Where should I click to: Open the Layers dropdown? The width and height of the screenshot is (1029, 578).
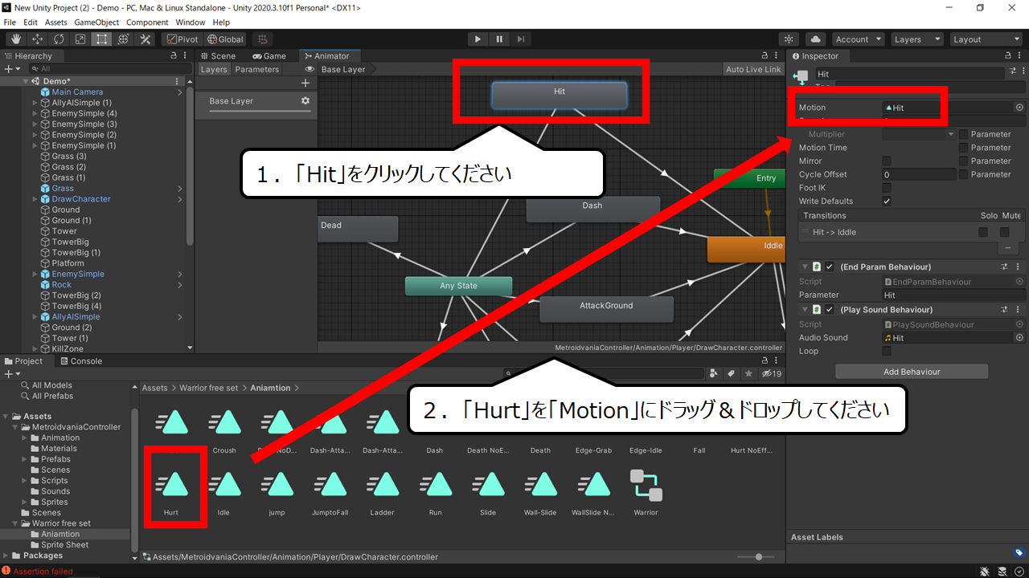tap(916, 39)
